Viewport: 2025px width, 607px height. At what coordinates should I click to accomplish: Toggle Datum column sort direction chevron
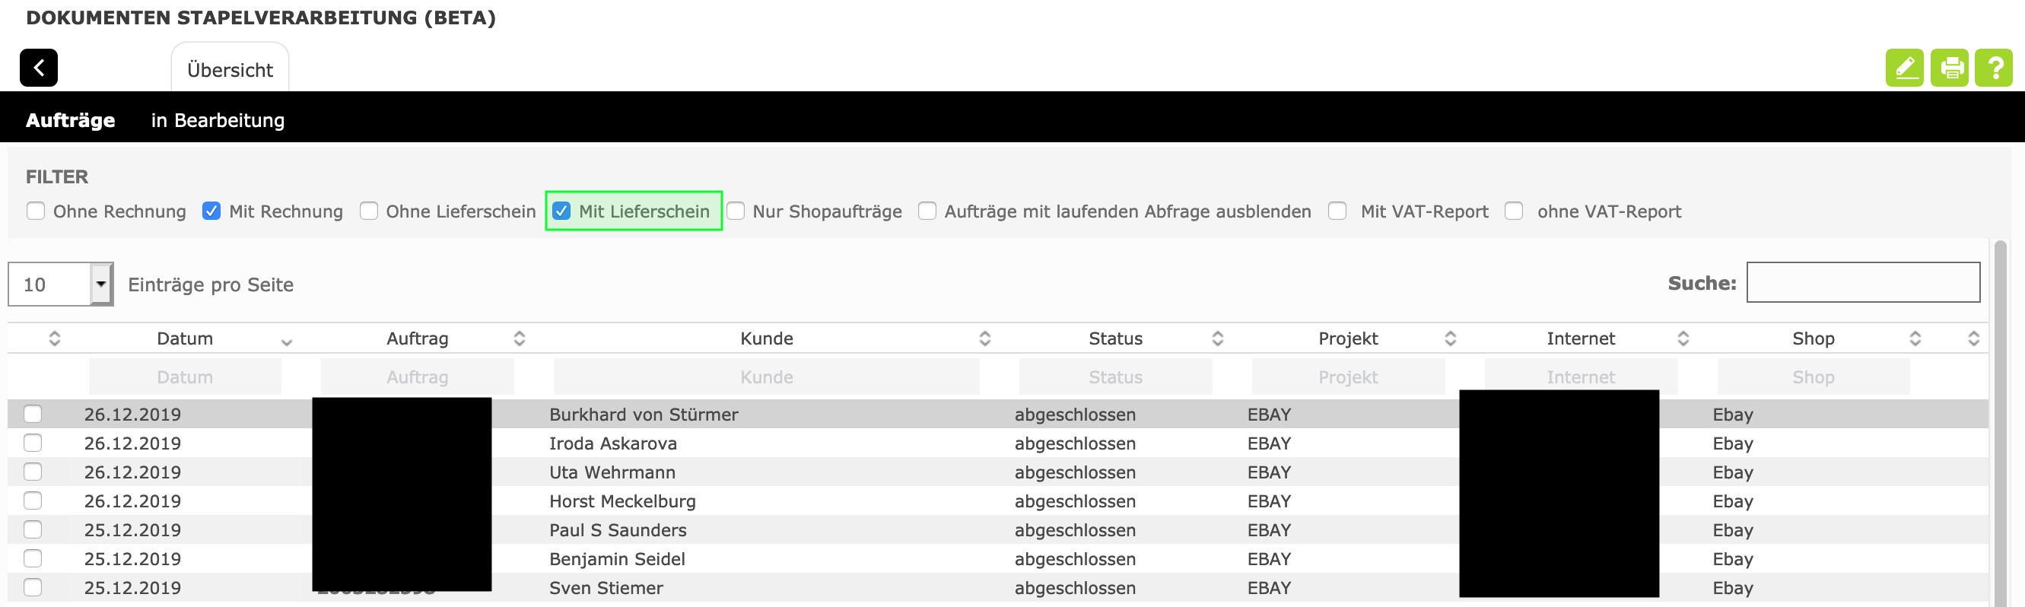(286, 342)
